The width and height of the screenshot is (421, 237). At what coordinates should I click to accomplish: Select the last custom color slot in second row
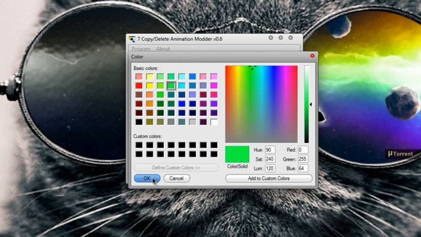tap(214, 154)
